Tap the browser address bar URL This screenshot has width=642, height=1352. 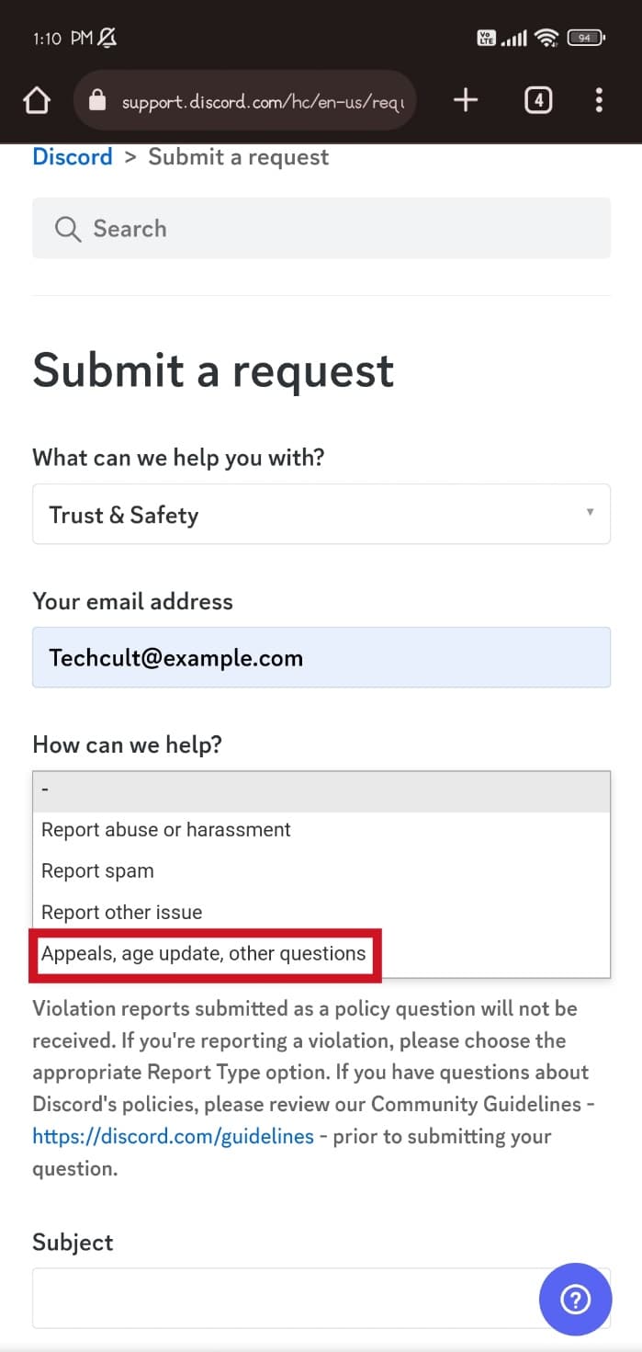coord(262,101)
